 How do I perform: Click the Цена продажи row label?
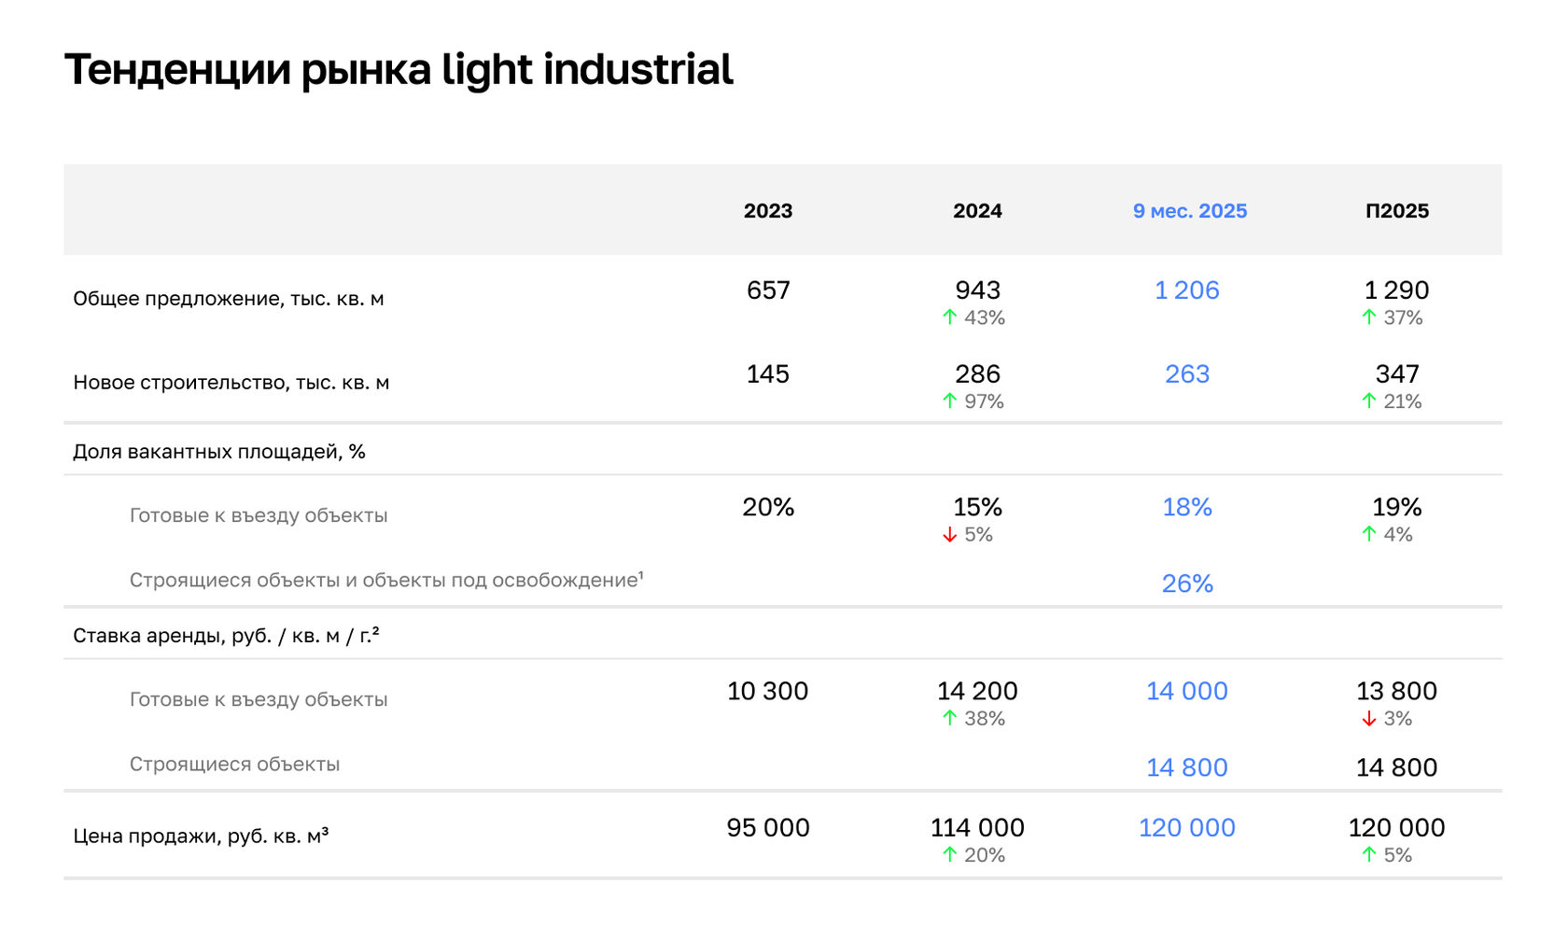(x=201, y=836)
